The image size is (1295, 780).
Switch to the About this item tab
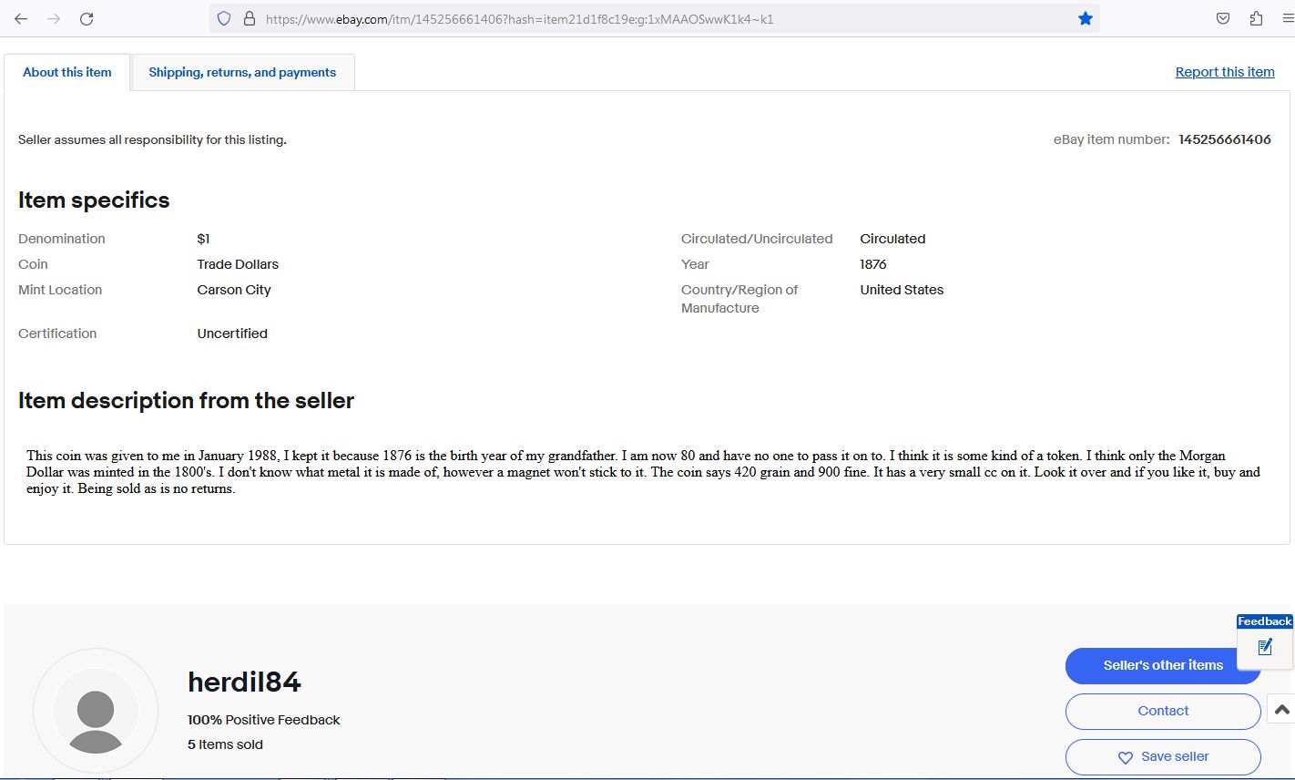pyautogui.click(x=67, y=73)
